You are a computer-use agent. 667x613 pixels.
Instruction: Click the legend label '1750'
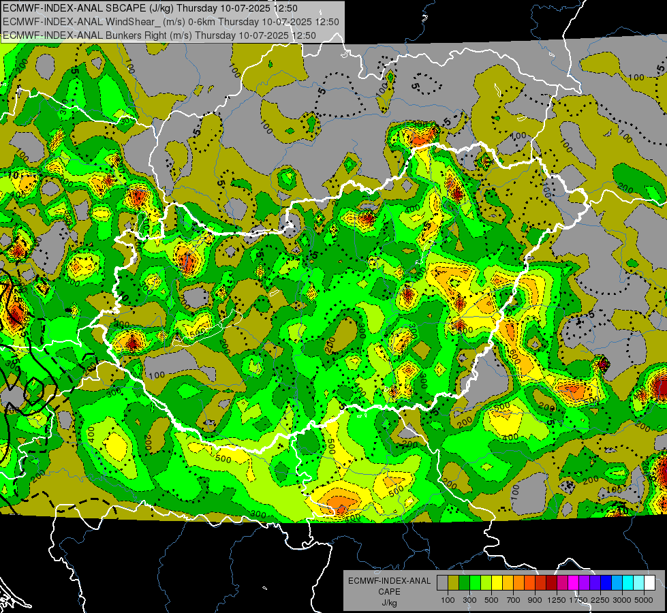click(x=578, y=600)
